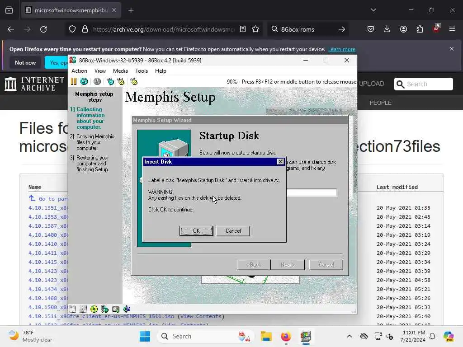This screenshot has width=463, height=347.
Task: Click the hard disk icon in 86Box status bar
Action: pyautogui.click(x=116, y=309)
